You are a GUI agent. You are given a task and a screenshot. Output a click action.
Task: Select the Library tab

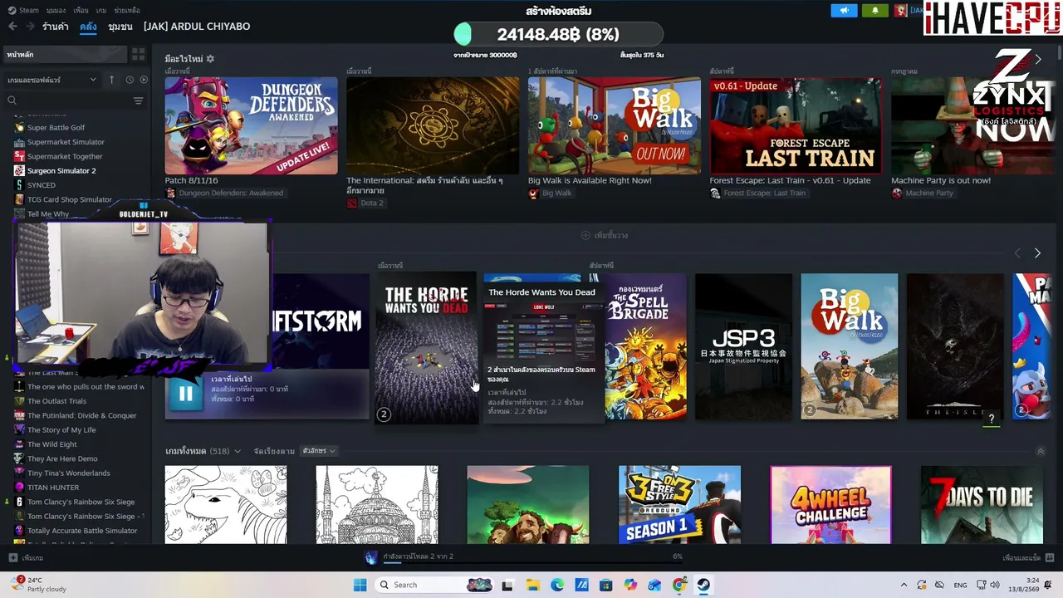coord(88,27)
